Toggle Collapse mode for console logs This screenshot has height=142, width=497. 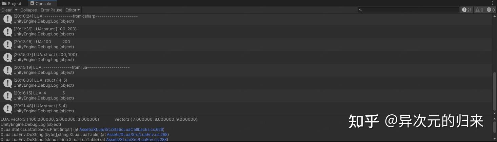[x=28, y=10]
